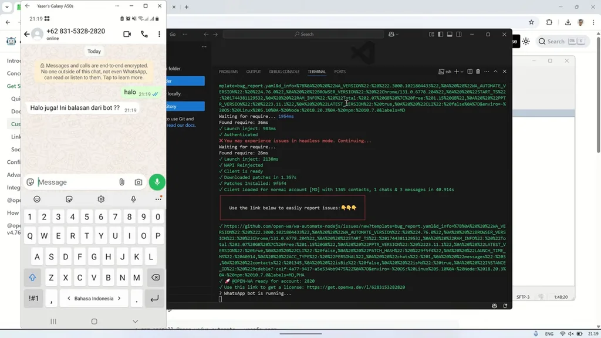The image size is (601, 338).
Task: Tap the encryption notice to learn more
Action: click(94, 71)
